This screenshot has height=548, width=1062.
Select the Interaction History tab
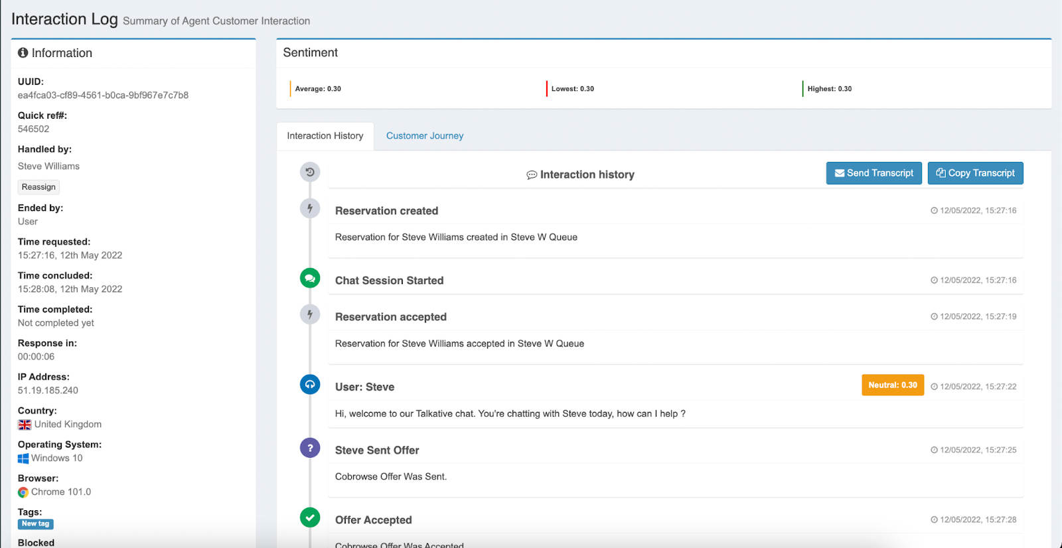click(325, 136)
